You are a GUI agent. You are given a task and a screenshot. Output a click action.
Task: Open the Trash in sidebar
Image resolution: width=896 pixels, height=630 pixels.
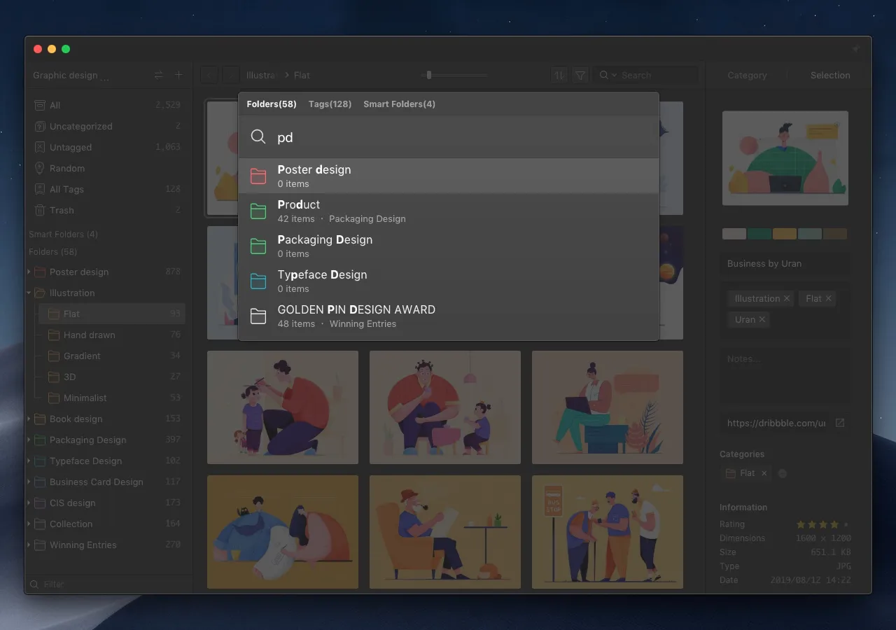tap(61, 210)
